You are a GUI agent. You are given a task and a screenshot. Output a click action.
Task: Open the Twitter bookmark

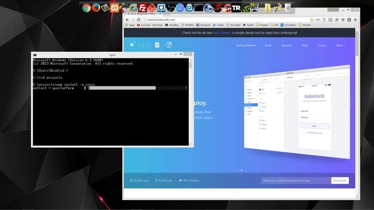(218, 25)
